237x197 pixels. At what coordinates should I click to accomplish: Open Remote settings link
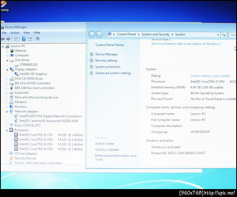tap(106, 61)
